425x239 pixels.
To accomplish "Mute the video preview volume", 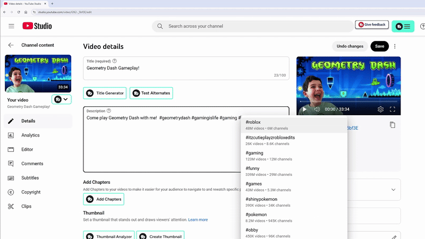I will tap(317, 109).
